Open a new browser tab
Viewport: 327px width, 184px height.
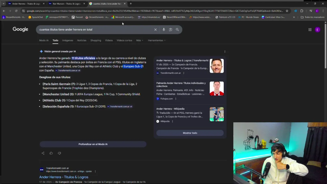[x=131, y=4]
